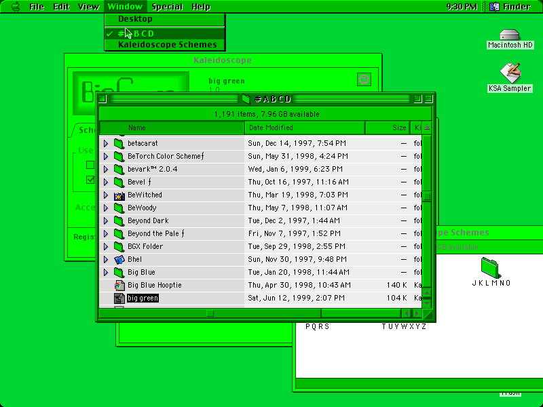Close the open Window menu title
Image resolution: width=543 pixels, height=407 pixels.
coord(125,7)
